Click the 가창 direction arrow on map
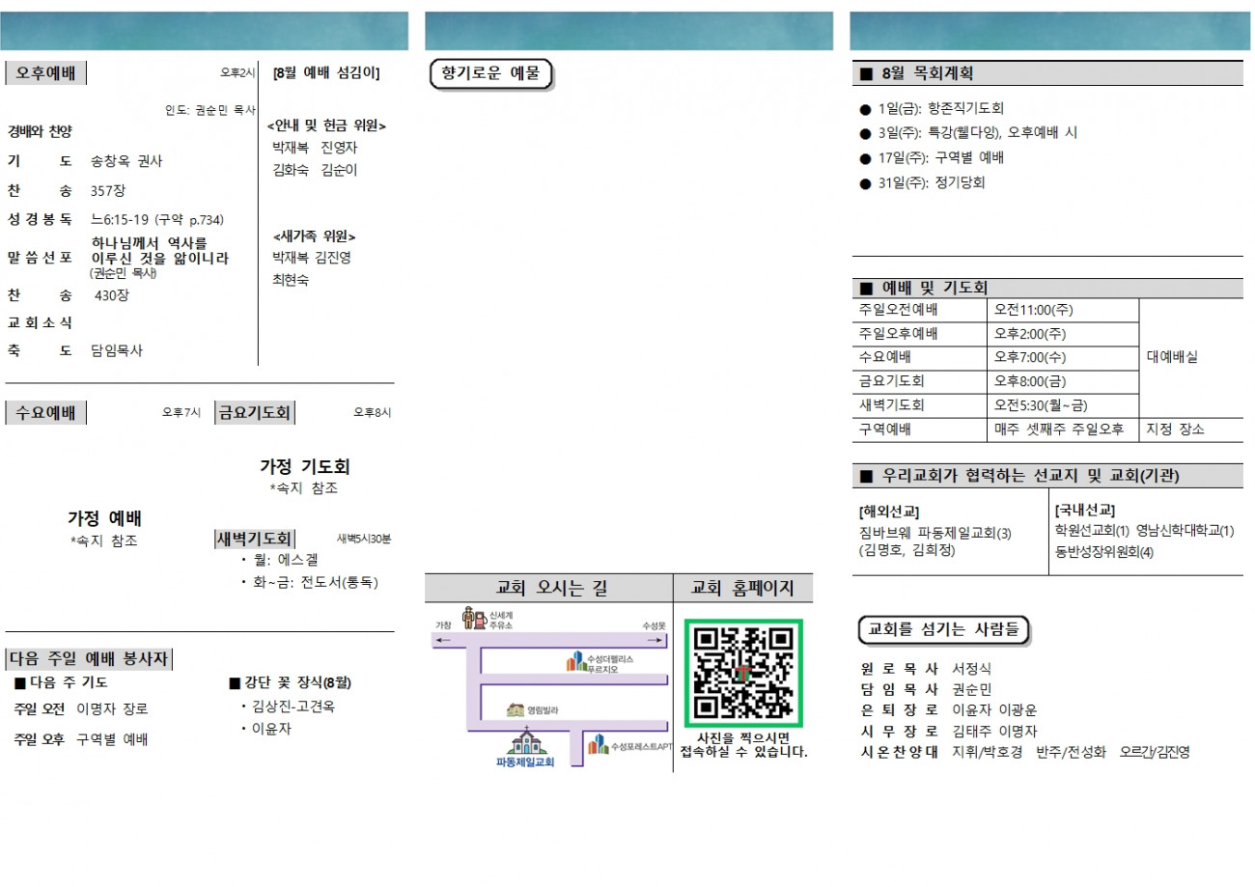The width and height of the screenshot is (1255, 887). coord(442,639)
